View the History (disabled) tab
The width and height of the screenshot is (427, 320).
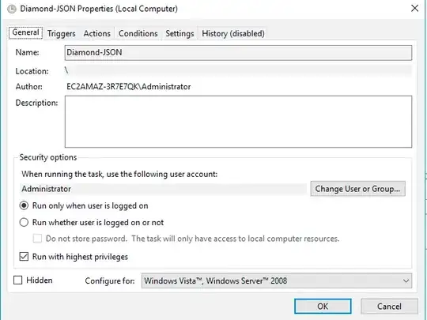coord(233,33)
